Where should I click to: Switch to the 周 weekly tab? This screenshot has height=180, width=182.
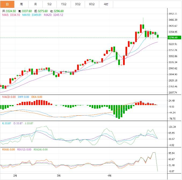click(21, 4)
